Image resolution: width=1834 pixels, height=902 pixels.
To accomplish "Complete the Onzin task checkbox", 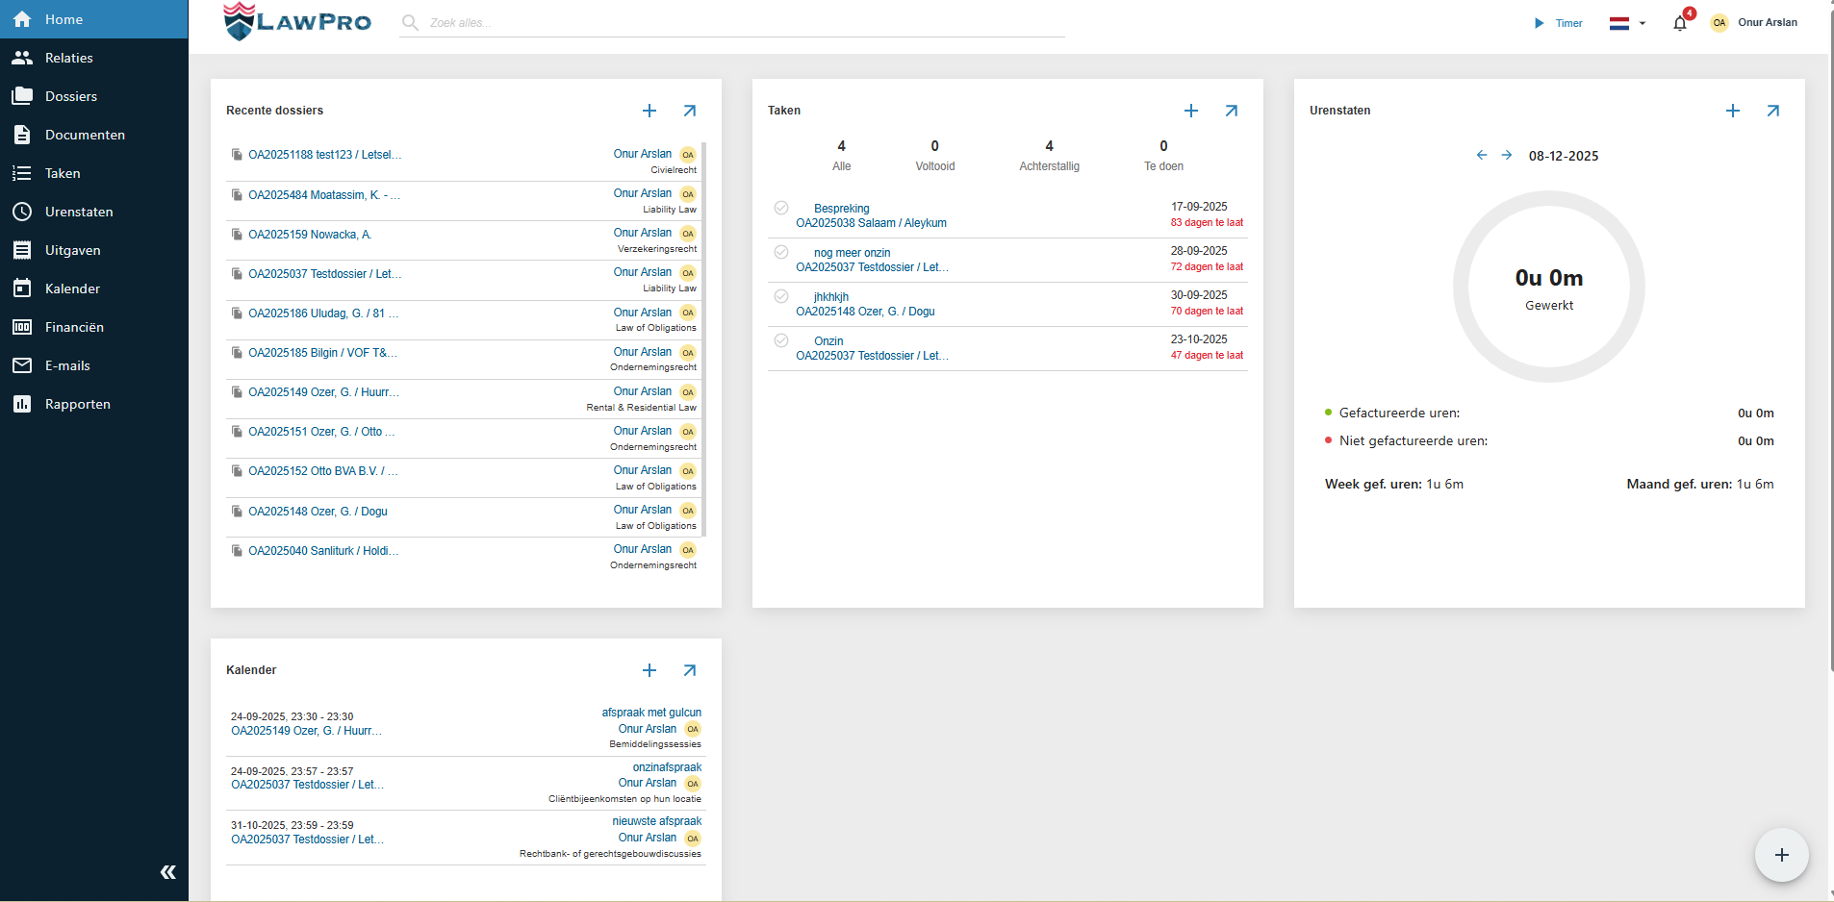I will 781,340.
